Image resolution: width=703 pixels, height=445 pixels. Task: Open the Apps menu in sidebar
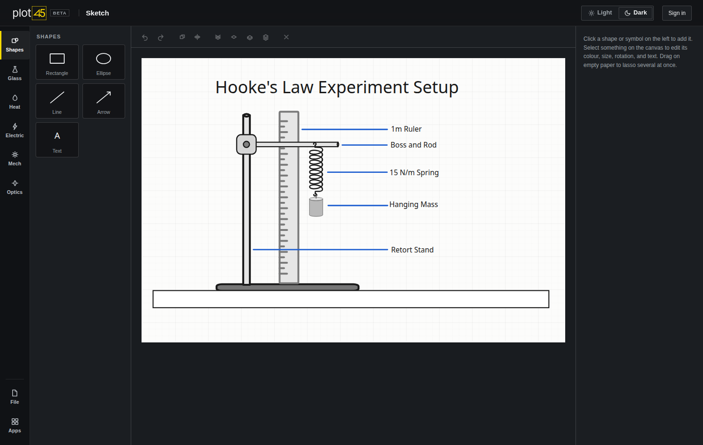(15, 426)
